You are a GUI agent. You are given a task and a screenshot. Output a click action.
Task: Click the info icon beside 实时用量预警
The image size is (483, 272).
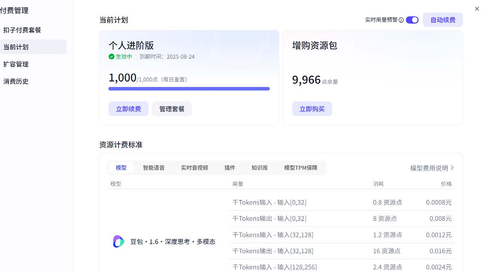(400, 19)
